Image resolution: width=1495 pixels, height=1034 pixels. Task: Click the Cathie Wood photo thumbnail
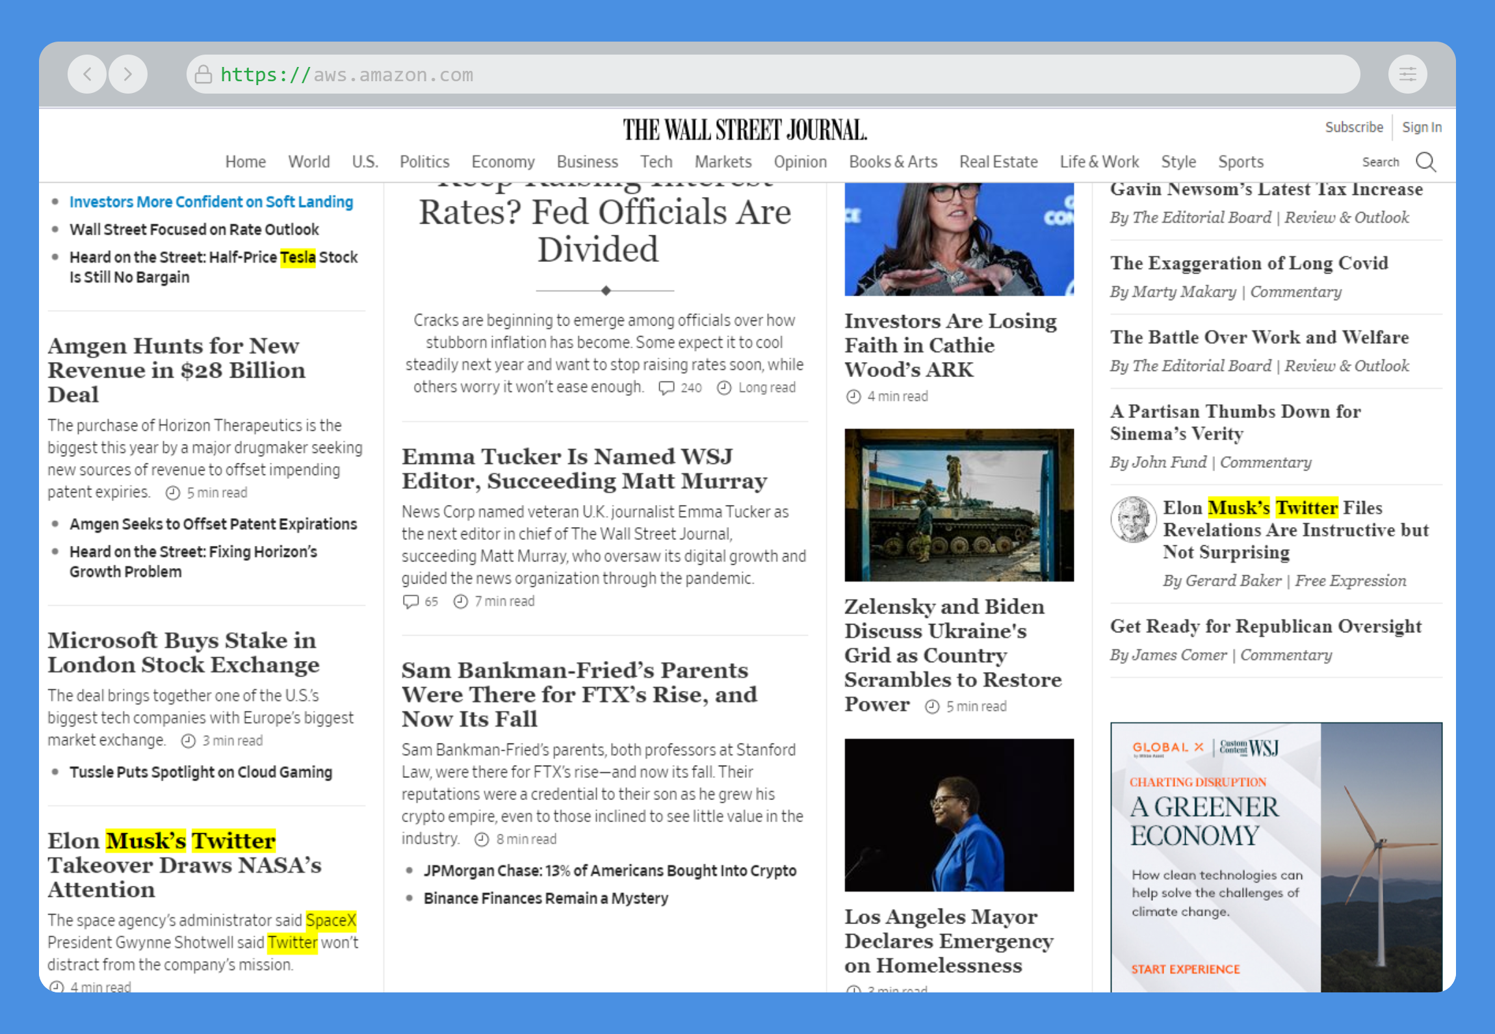[959, 239]
